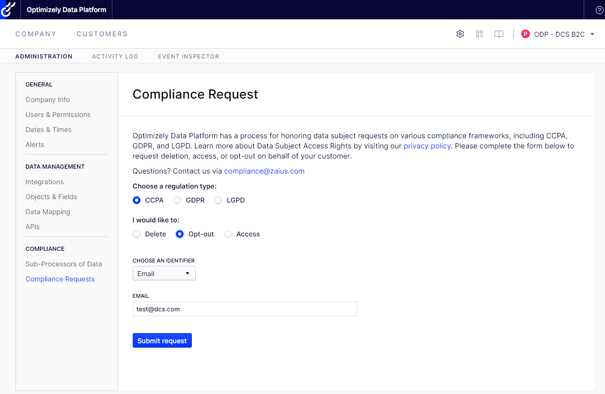
Task: Switch to the Activity Log tab
Action: coord(115,56)
